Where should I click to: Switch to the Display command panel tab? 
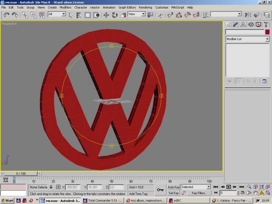click(x=258, y=25)
